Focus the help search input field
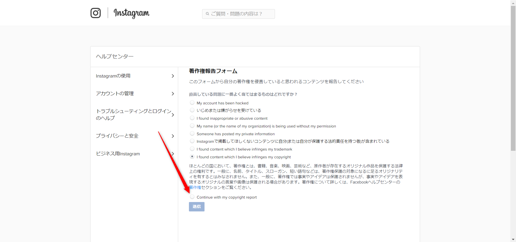The image size is (516, 242). pos(238,14)
